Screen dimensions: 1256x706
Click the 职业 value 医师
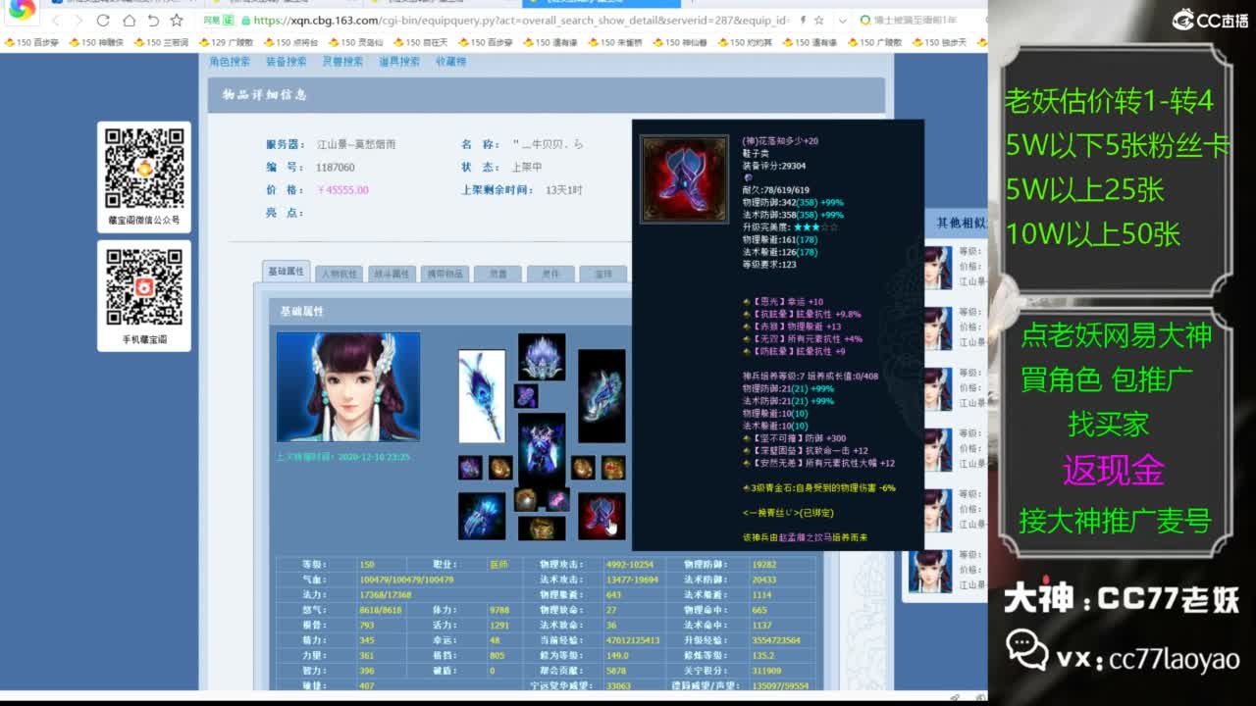click(x=498, y=565)
